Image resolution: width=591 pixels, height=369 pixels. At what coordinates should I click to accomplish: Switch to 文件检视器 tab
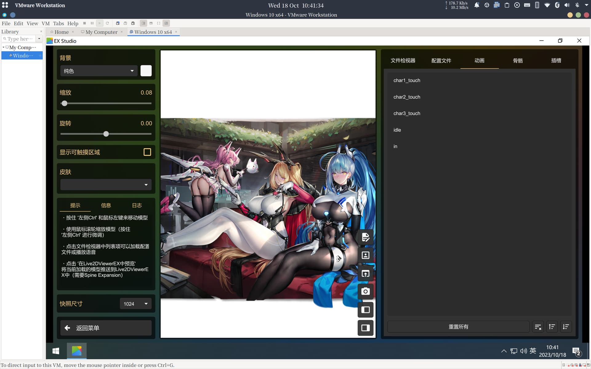point(403,61)
